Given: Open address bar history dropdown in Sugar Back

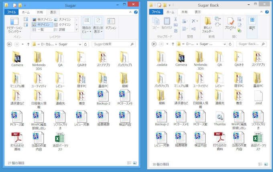Looking at the screenshot, I should pos(224,44).
